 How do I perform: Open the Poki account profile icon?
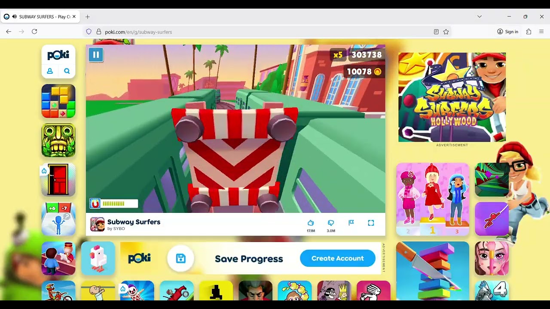click(50, 71)
